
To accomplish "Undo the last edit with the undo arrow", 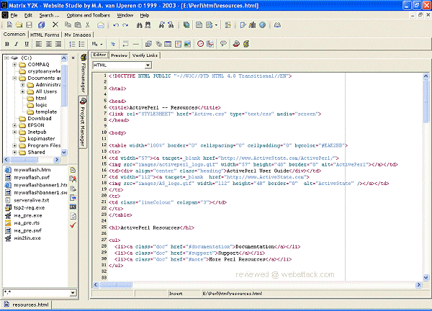I will (x=116, y=25).
